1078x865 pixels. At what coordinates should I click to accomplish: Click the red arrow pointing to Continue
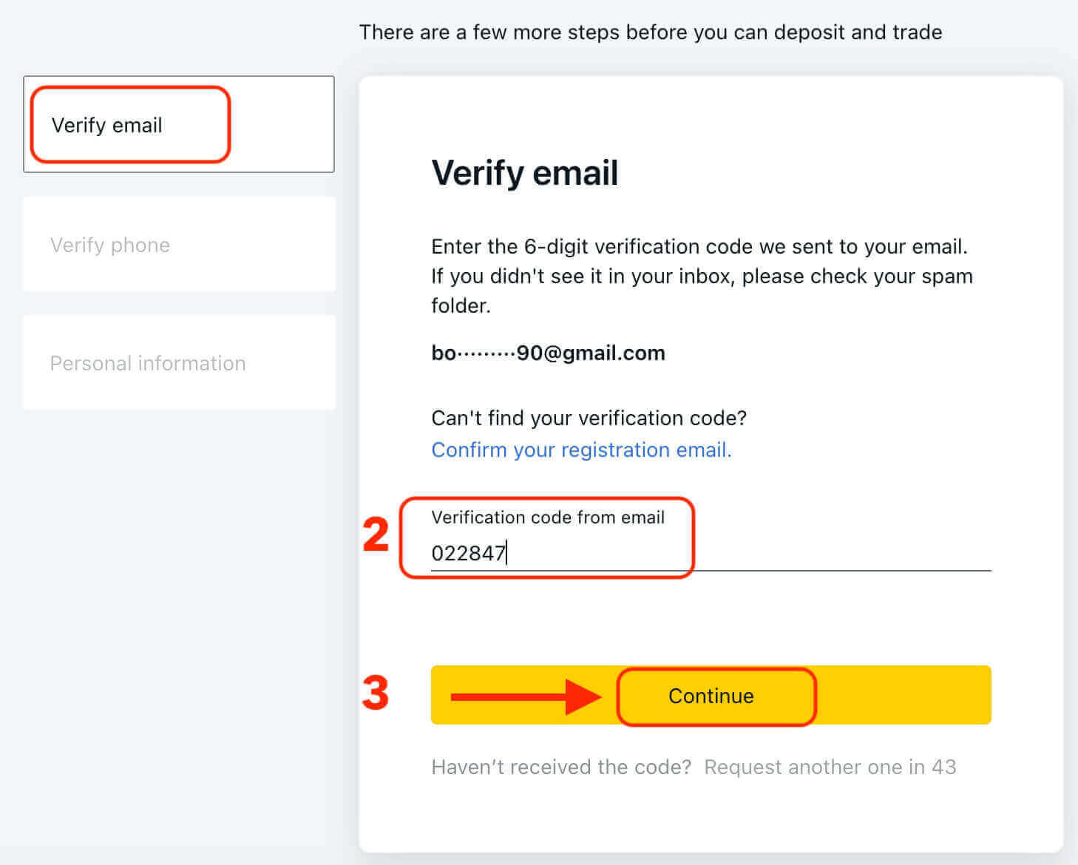(526, 696)
